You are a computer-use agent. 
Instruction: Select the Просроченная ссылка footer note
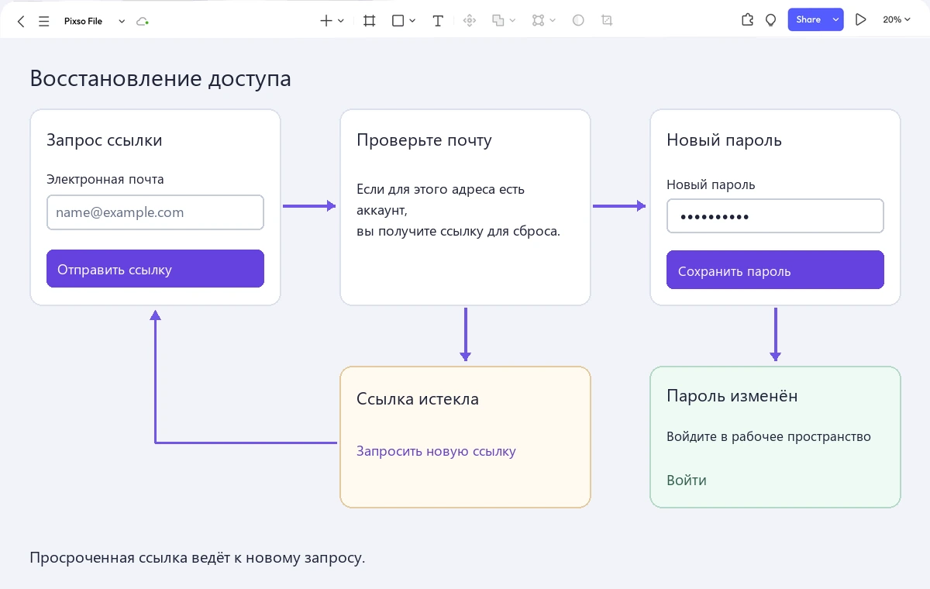point(197,558)
